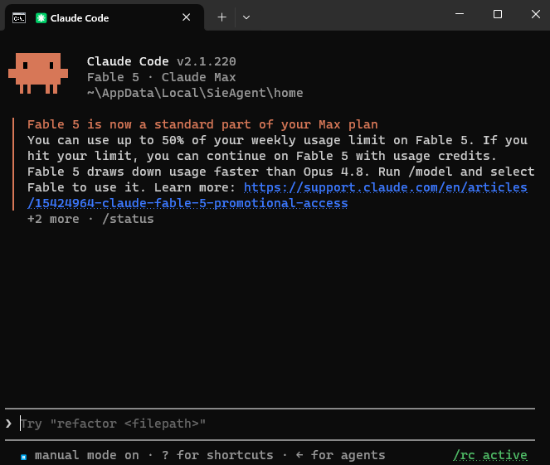The height and width of the screenshot is (465, 550).
Task: Maximize the terminal window
Action: coord(498,14)
